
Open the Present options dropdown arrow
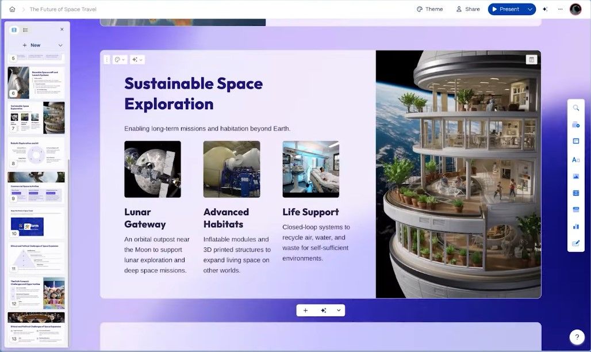530,9
